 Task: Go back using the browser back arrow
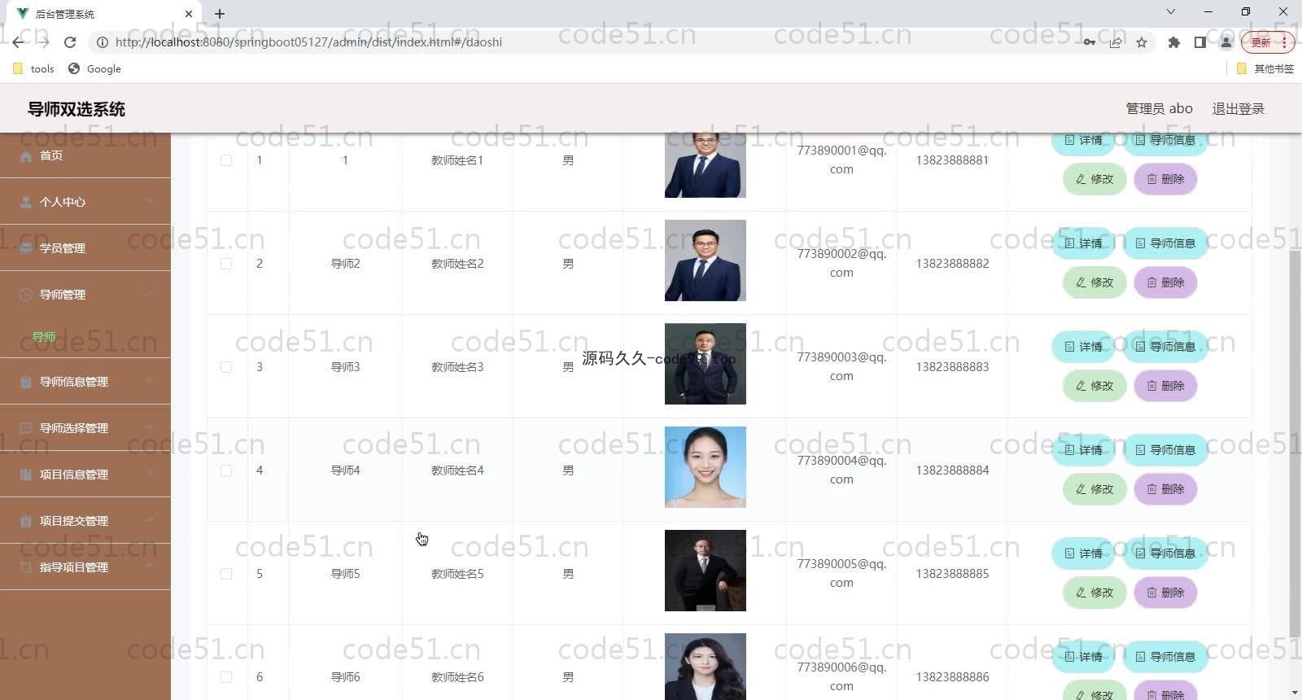(18, 42)
